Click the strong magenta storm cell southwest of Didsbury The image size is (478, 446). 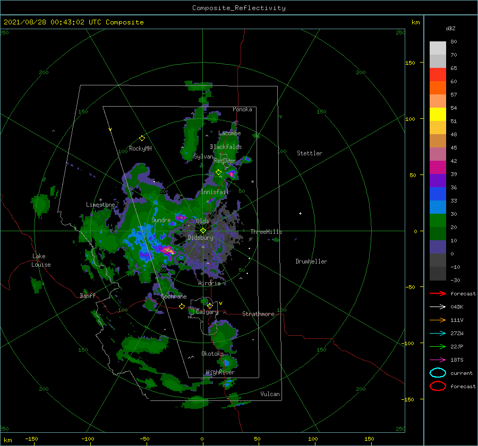166,250
